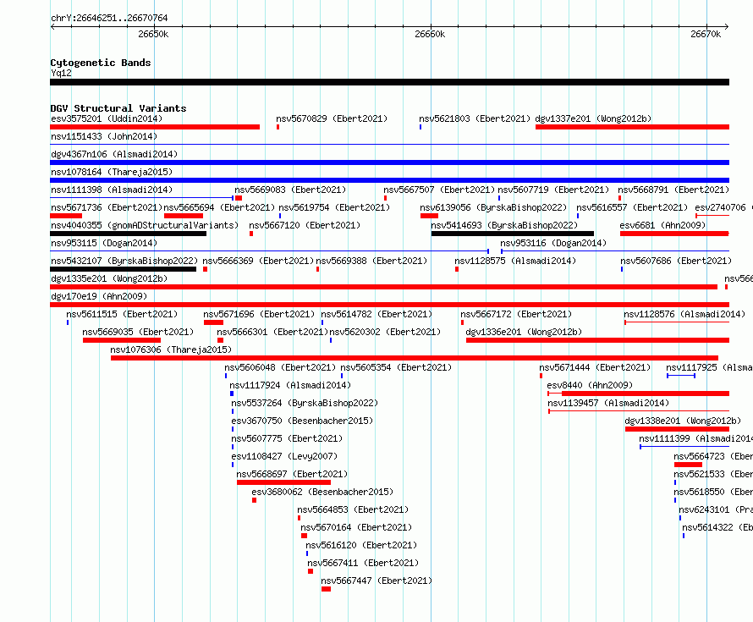Select the nsv5670829 (Ebert2021) variant label
This screenshot has width=753, height=622.
[x=332, y=118]
